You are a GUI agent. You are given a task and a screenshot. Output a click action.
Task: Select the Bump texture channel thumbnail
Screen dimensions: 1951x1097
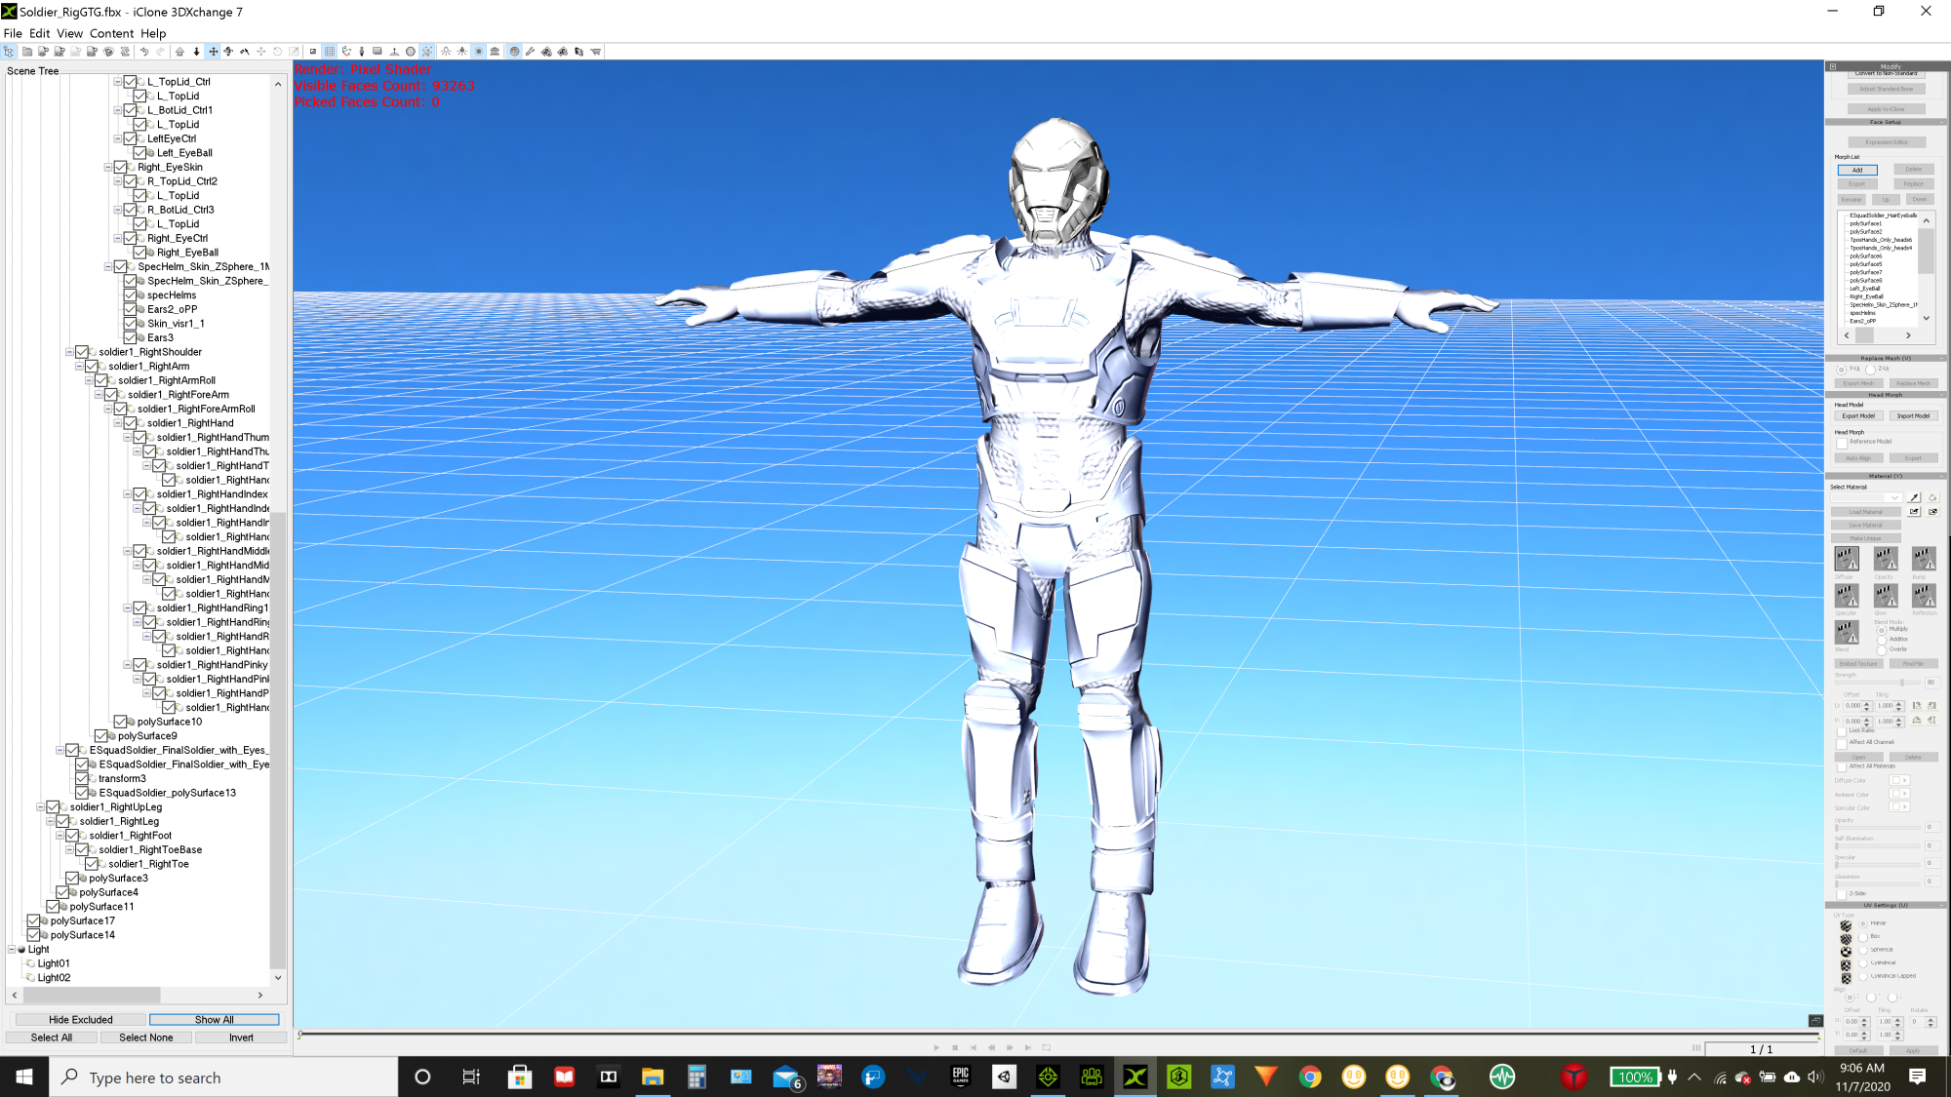point(1924,559)
